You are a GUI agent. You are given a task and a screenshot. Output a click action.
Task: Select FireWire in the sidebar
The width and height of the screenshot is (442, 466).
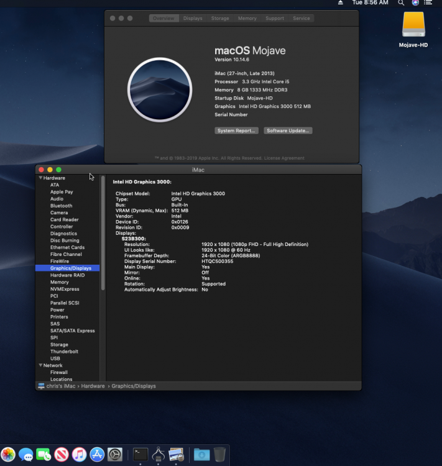click(x=60, y=261)
